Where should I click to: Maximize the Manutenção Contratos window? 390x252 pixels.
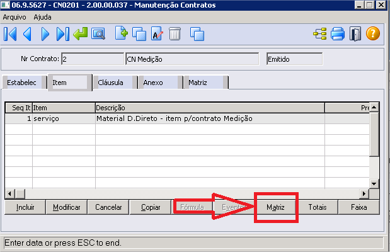pos(370,5)
